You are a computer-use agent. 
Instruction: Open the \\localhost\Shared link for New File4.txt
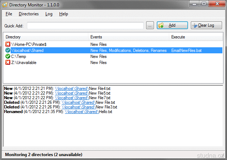(72, 89)
